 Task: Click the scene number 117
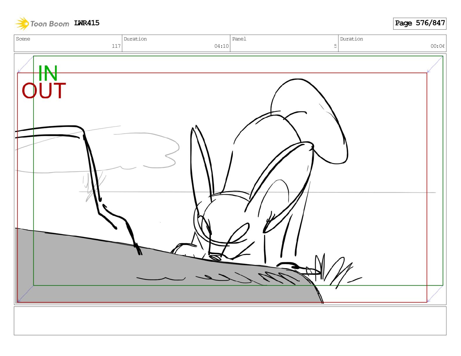pyautogui.click(x=116, y=46)
